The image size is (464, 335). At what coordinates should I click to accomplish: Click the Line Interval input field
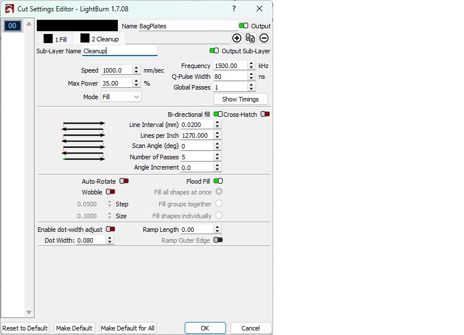click(x=197, y=125)
